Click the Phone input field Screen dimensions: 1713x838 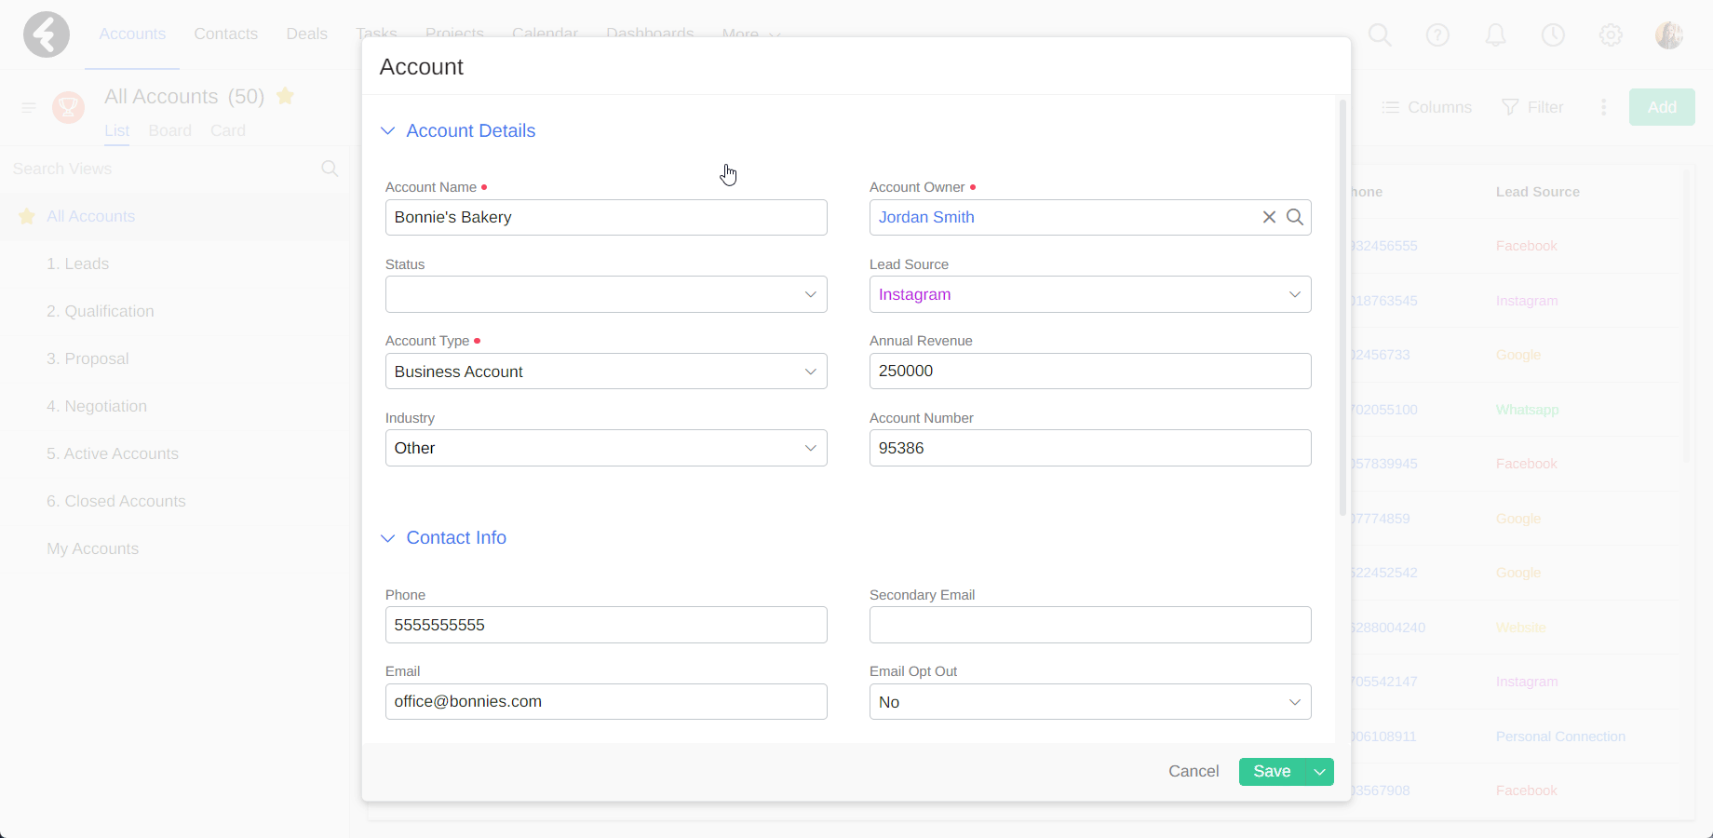(606, 625)
